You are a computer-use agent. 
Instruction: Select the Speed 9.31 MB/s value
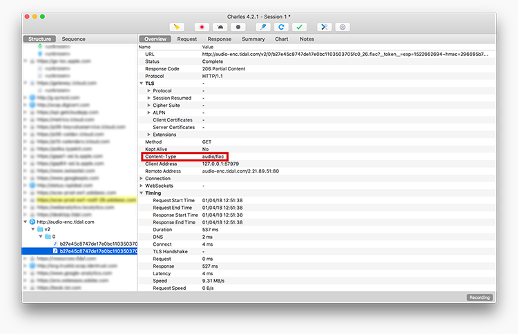(213, 281)
